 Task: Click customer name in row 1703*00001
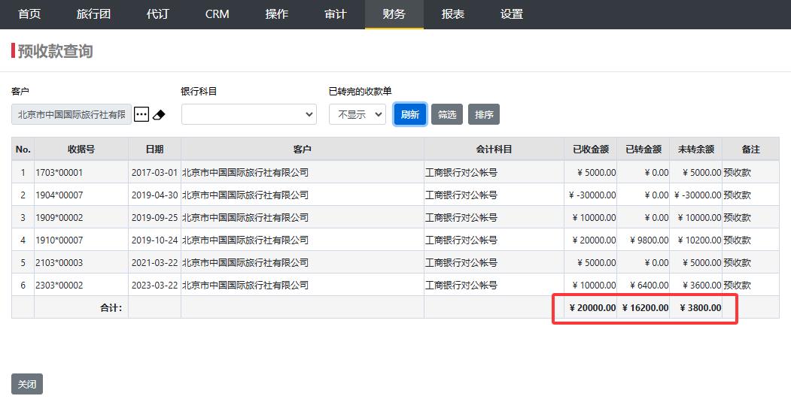(245, 172)
